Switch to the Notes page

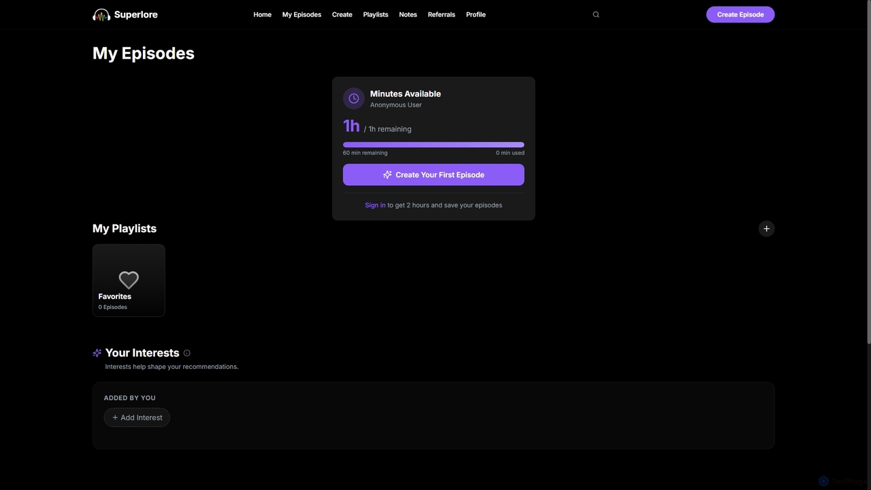408,14
